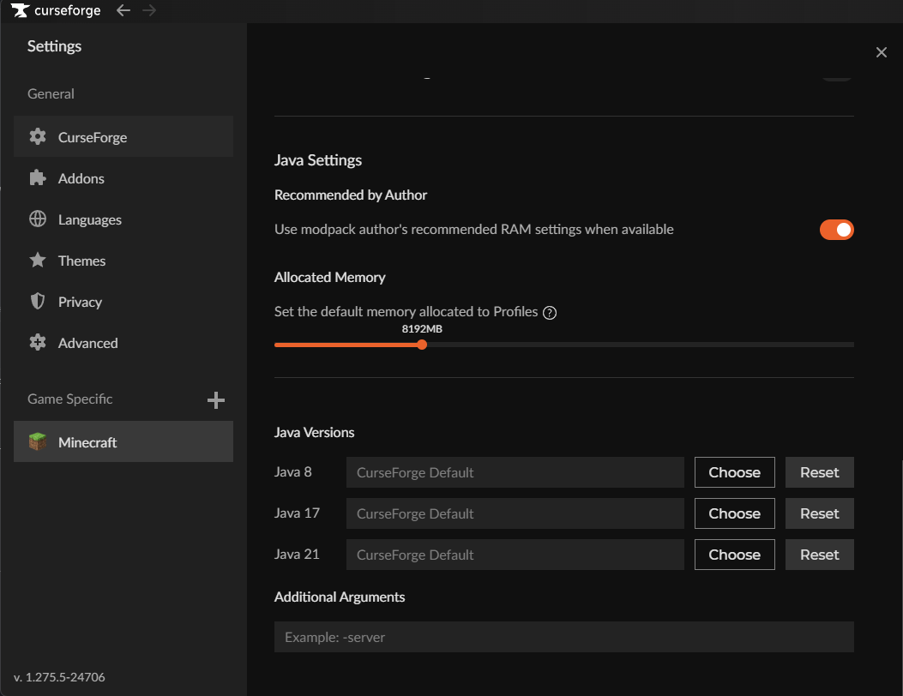Click the Languages globe icon

38,219
